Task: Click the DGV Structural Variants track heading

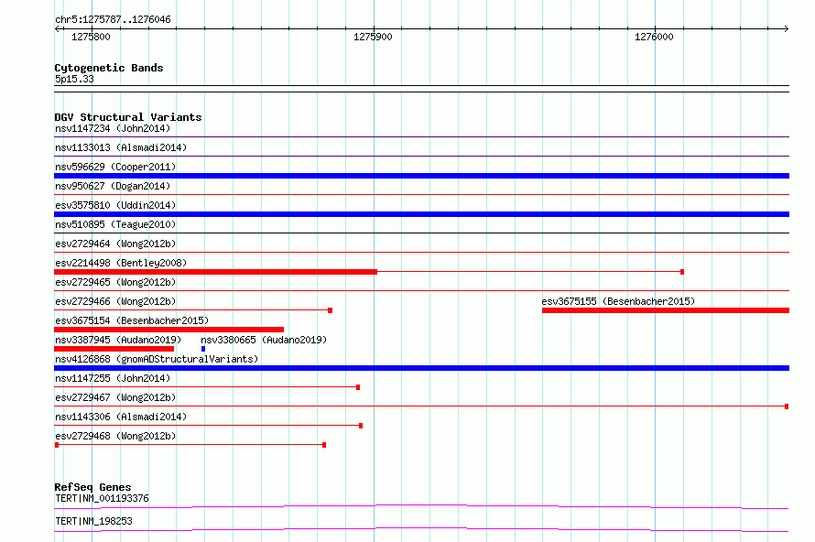Action: coord(128,117)
